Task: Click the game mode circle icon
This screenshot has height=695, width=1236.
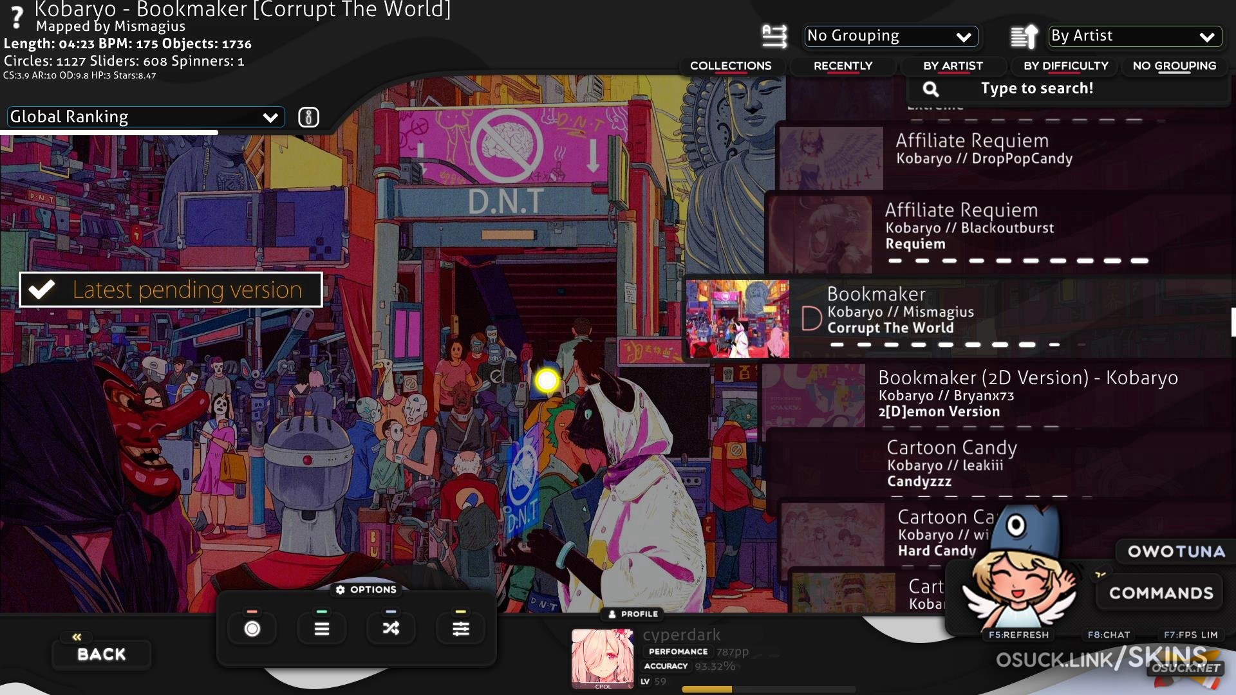Action: (252, 629)
